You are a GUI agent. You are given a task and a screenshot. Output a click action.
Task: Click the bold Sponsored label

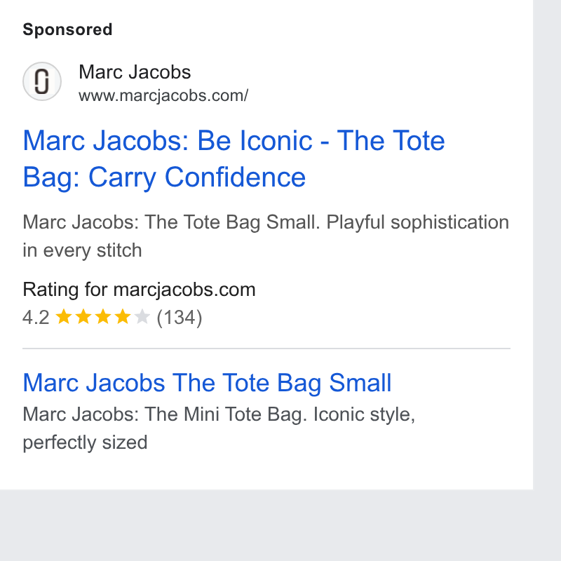67,29
